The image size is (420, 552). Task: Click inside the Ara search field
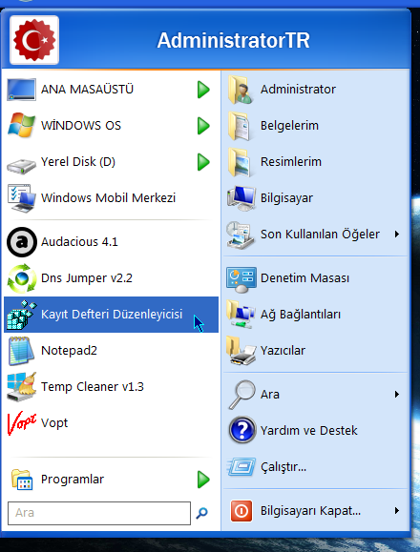[x=99, y=513]
